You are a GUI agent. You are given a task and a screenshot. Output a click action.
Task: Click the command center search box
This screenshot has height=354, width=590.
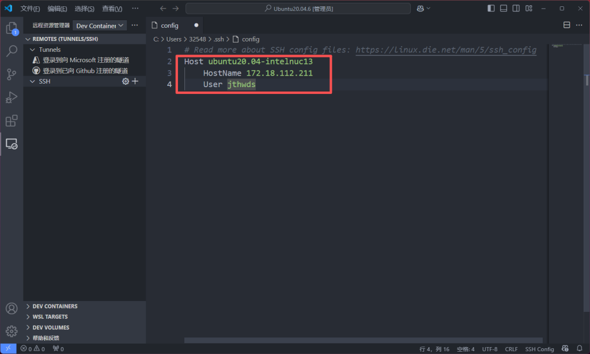click(x=298, y=9)
